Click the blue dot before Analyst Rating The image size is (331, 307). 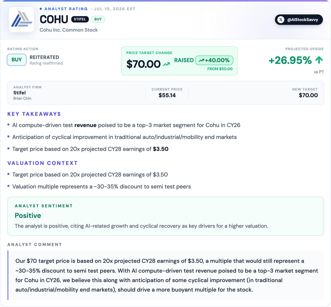point(41,9)
